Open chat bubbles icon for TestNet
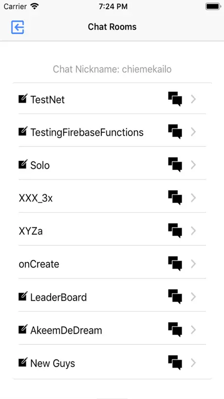Image resolution: width=224 pixels, height=399 pixels. (x=175, y=99)
